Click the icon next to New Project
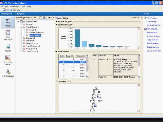The width and height of the screenshot is (163, 122). tap(145, 18)
